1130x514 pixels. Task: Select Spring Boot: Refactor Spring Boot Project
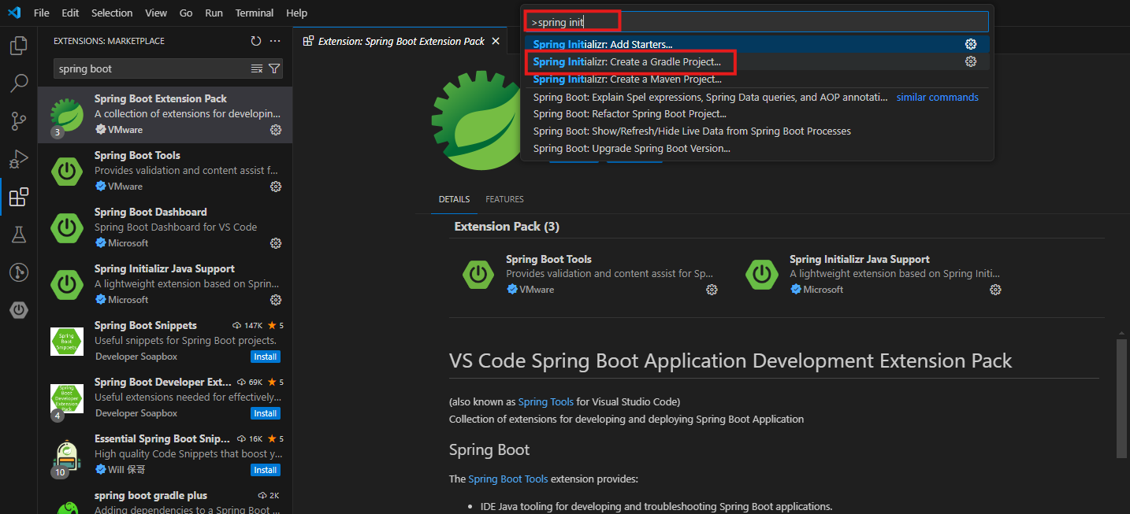click(x=757, y=113)
